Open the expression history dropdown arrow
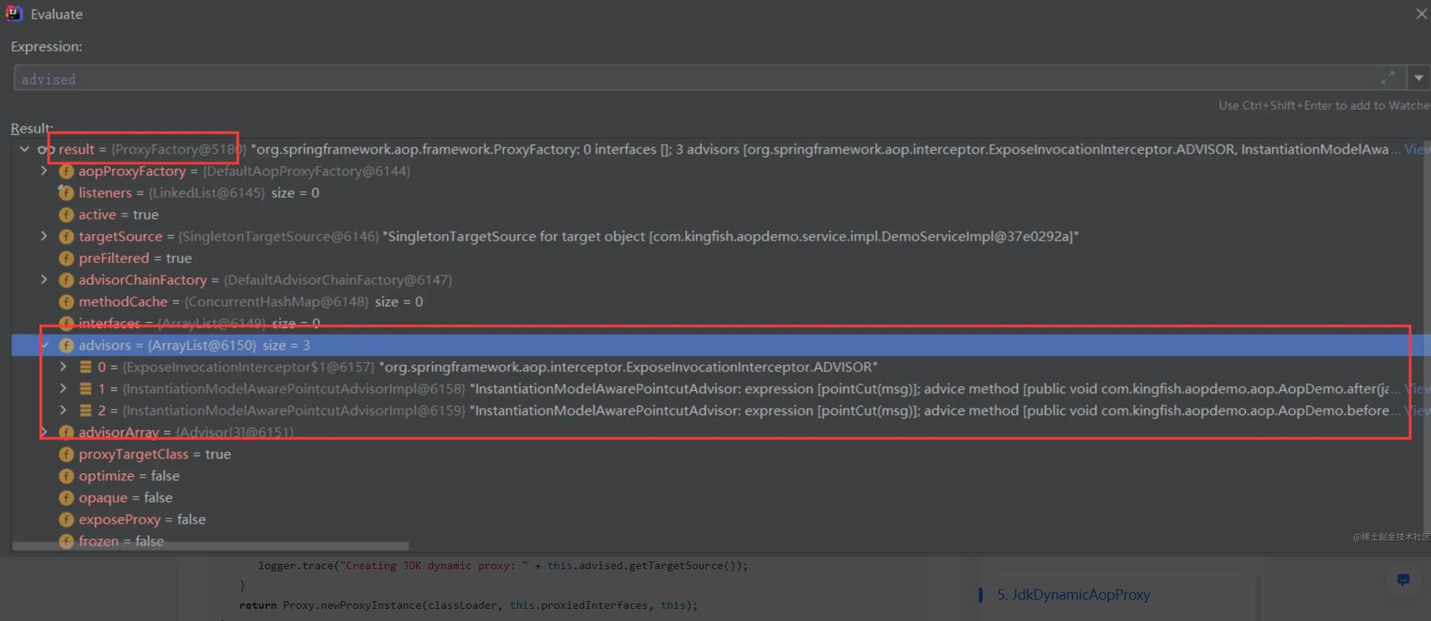Screen dimensions: 1431x621 [1418, 78]
